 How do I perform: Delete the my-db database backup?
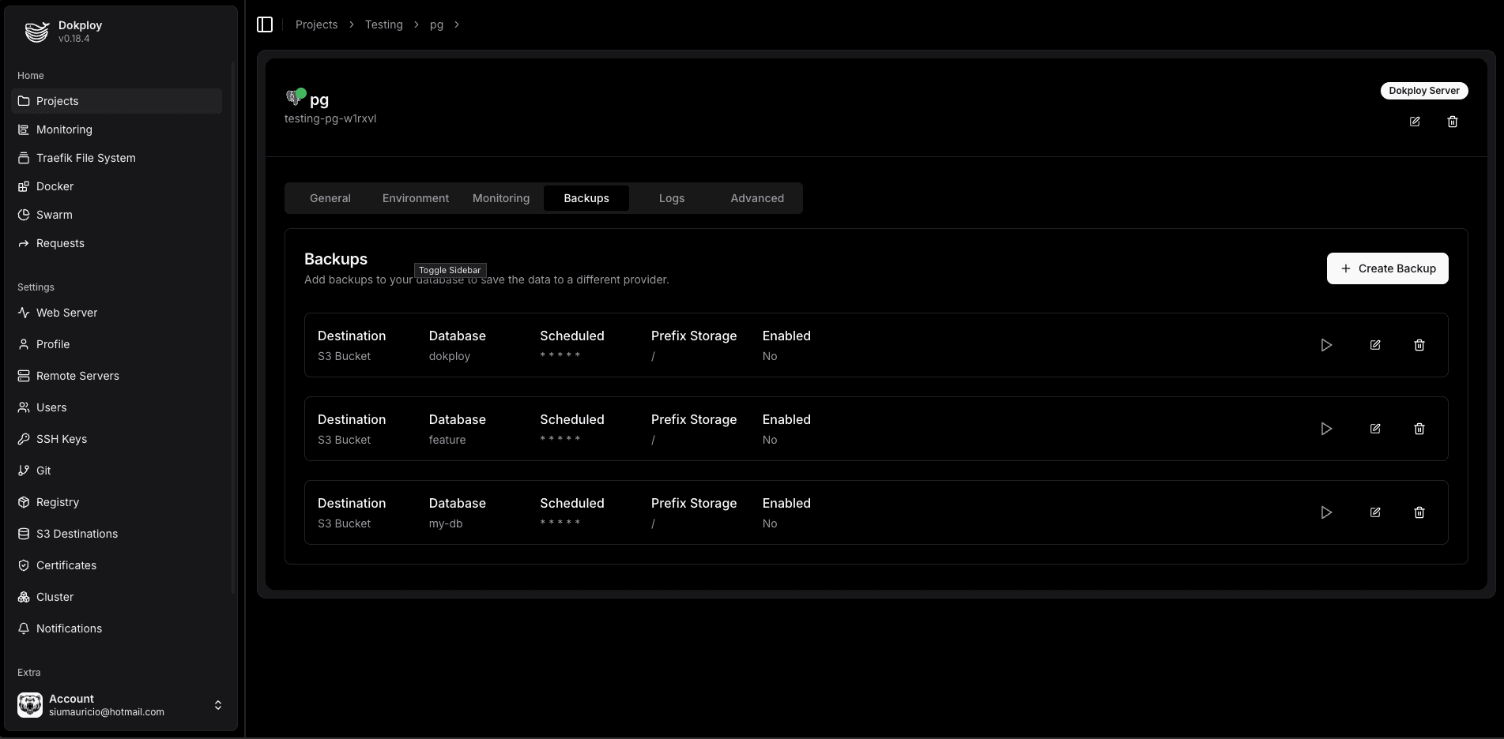[x=1419, y=512]
